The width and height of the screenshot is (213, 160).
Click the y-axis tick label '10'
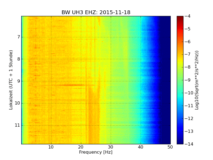(17, 103)
